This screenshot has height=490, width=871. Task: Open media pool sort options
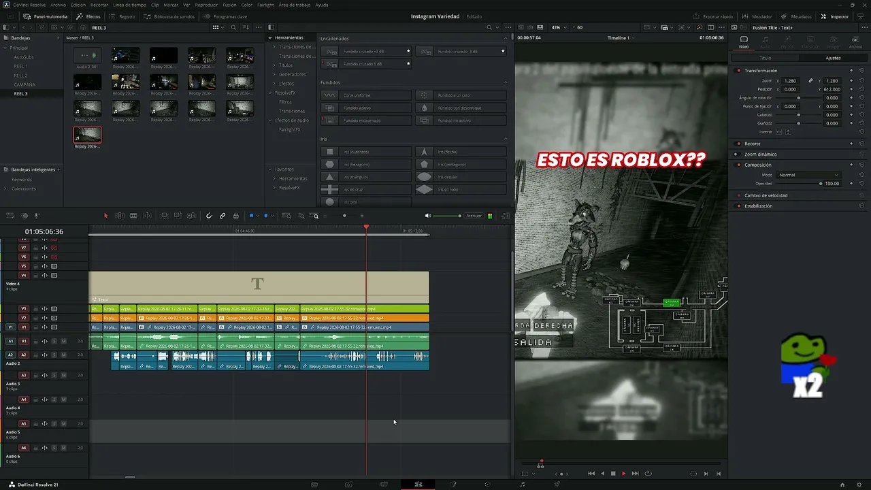pos(248,28)
